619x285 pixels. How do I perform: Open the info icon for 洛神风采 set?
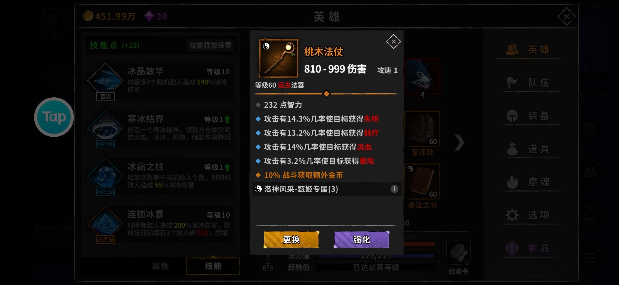(x=394, y=189)
